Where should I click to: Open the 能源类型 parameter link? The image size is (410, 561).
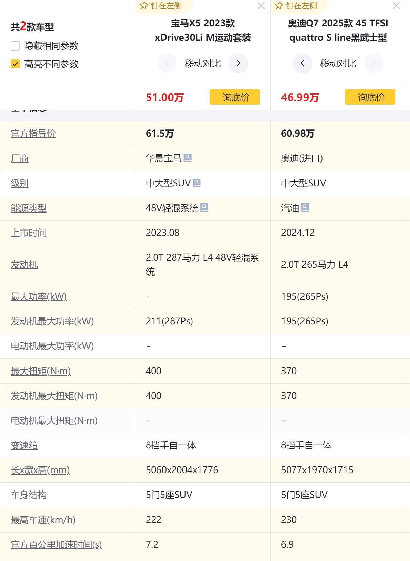coord(28,208)
